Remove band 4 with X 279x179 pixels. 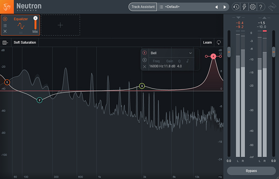coord(144,67)
